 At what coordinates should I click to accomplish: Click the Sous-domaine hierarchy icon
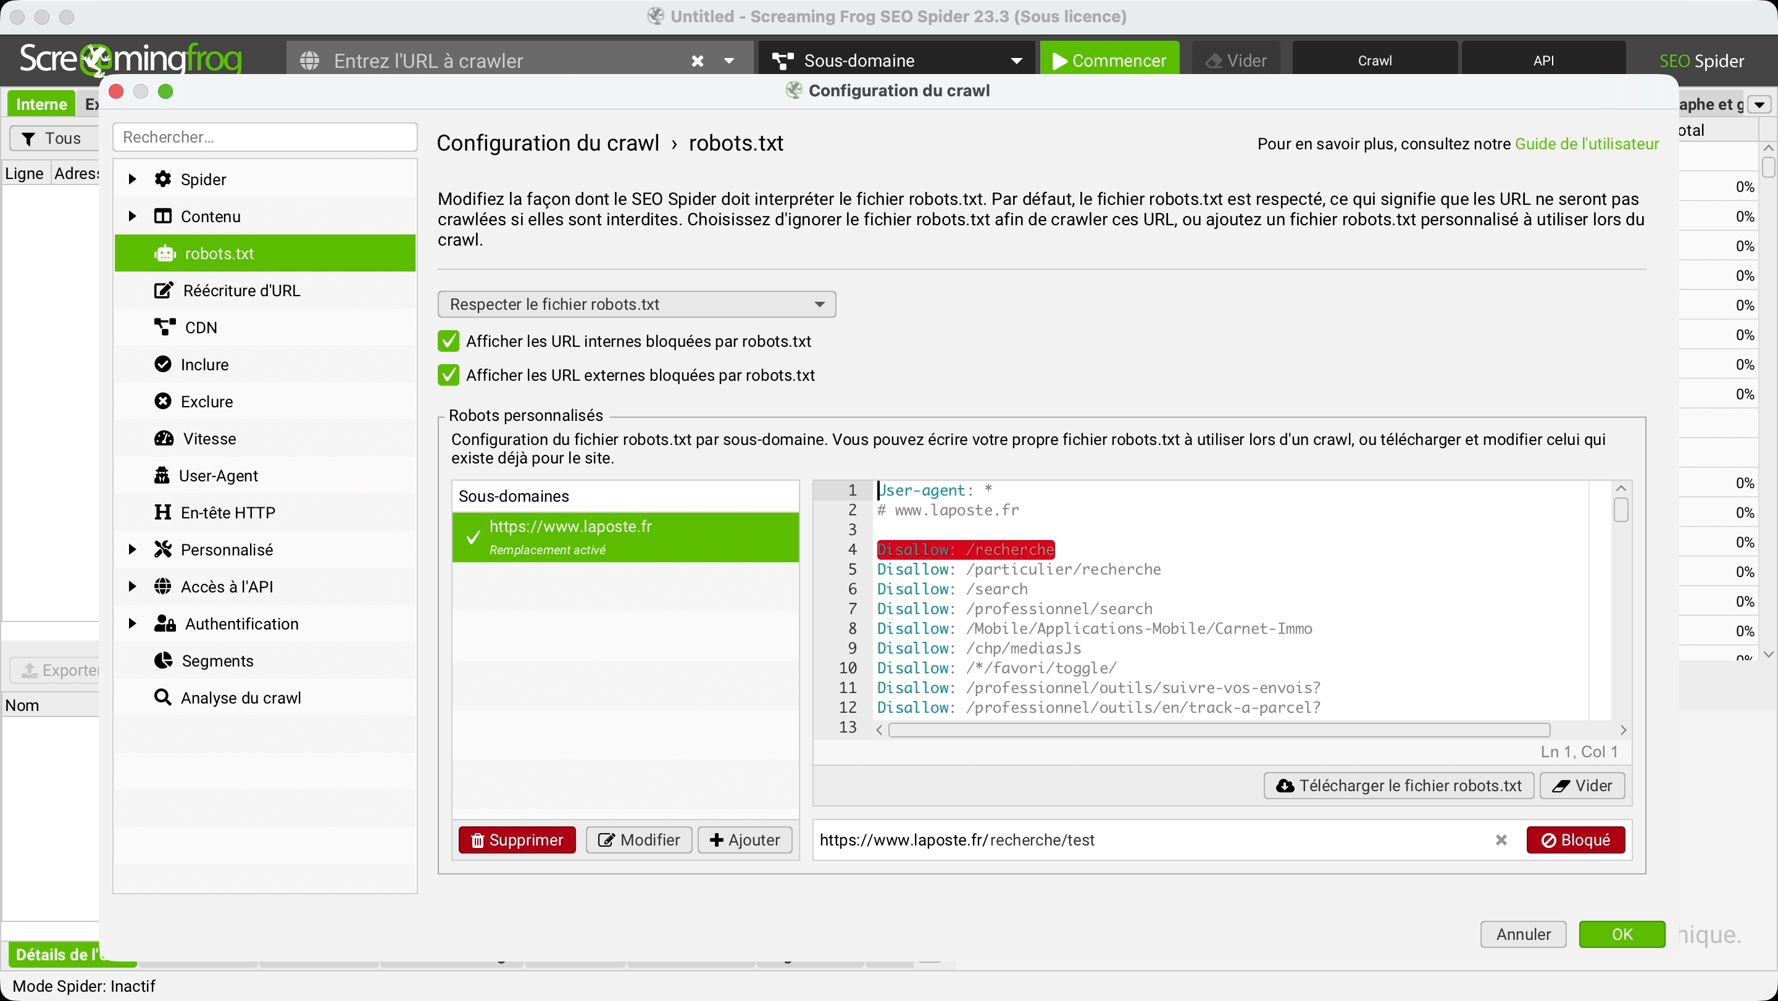pyautogui.click(x=783, y=60)
